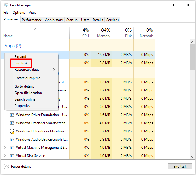Click the Task Manager title bar icon
The height and width of the screenshot is (175, 196).
[6, 5]
